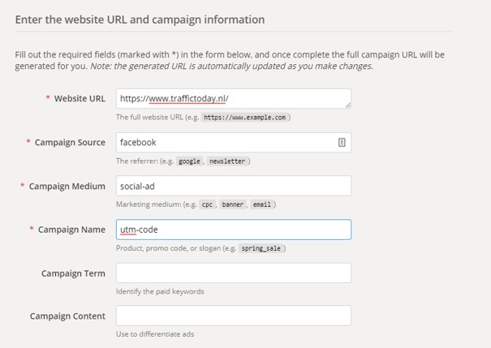Click the resize handle of Website URL box
This screenshot has width=491, height=348.
tap(347, 105)
